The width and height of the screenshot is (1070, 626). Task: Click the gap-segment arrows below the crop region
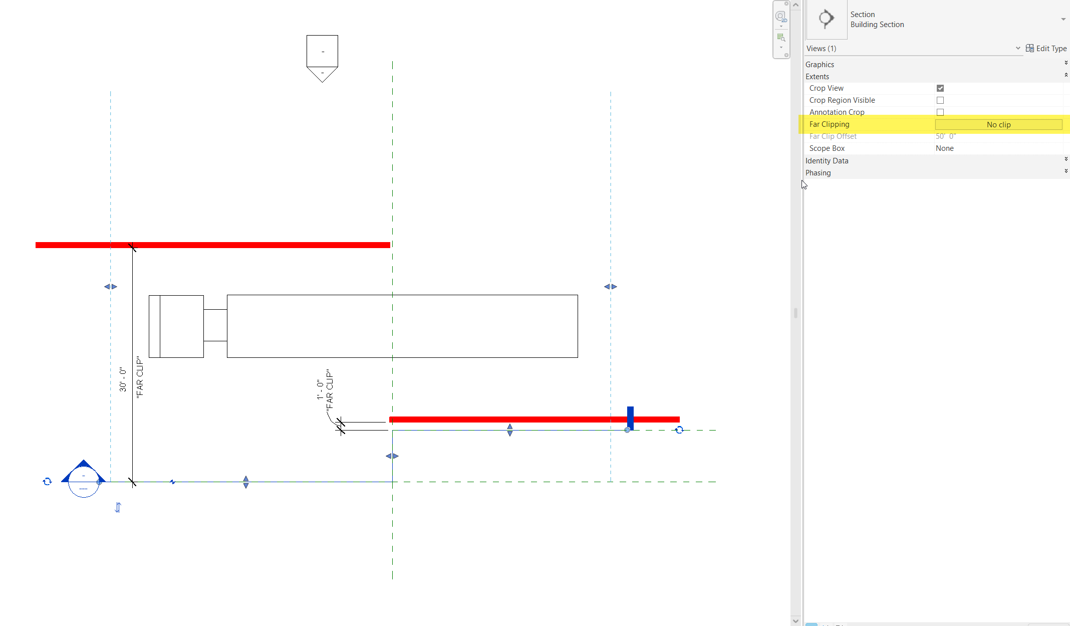393,456
